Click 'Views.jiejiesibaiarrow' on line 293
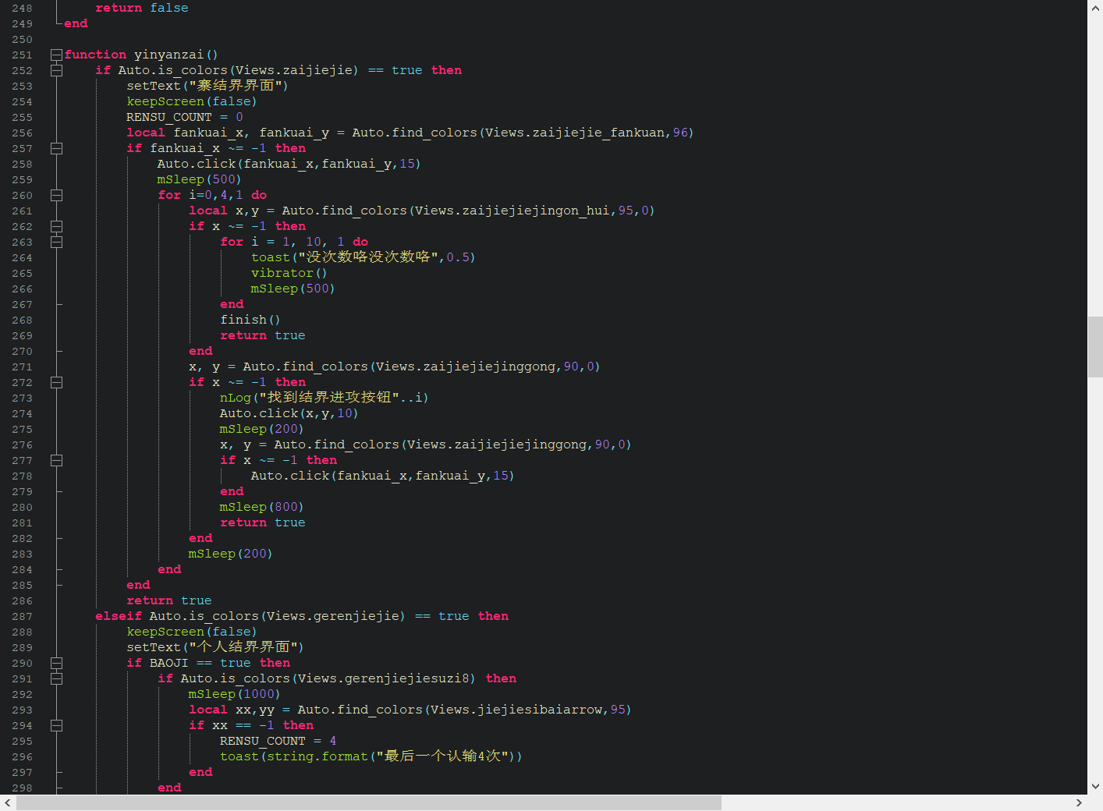The height and width of the screenshot is (811, 1103). tap(517, 710)
